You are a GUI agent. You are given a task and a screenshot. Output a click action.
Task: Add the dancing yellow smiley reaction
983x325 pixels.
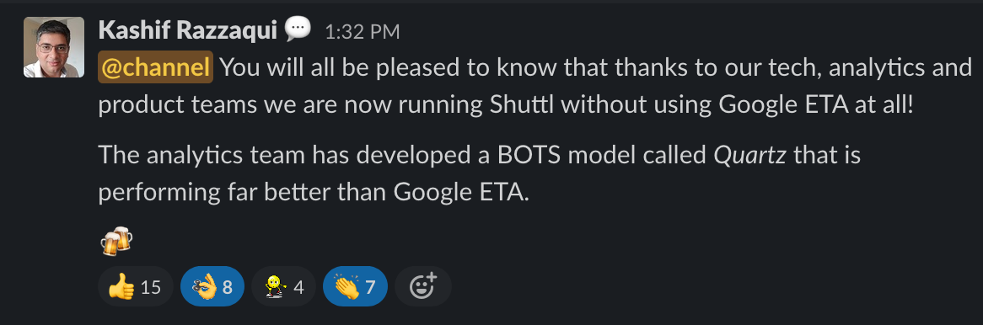coord(283,287)
